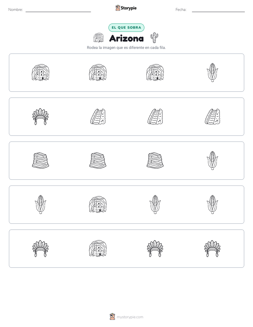253x327 pixels.
Task: Click the EL QUE SOBRA badge
Action: coord(126,28)
